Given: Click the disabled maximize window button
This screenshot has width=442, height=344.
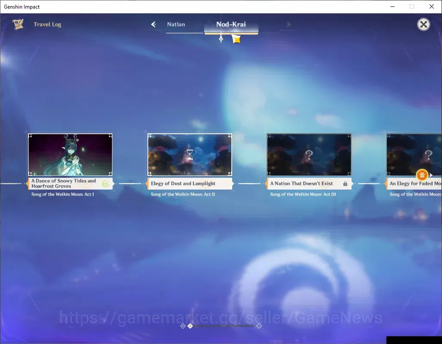Looking at the screenshot, I should (412, 6).
